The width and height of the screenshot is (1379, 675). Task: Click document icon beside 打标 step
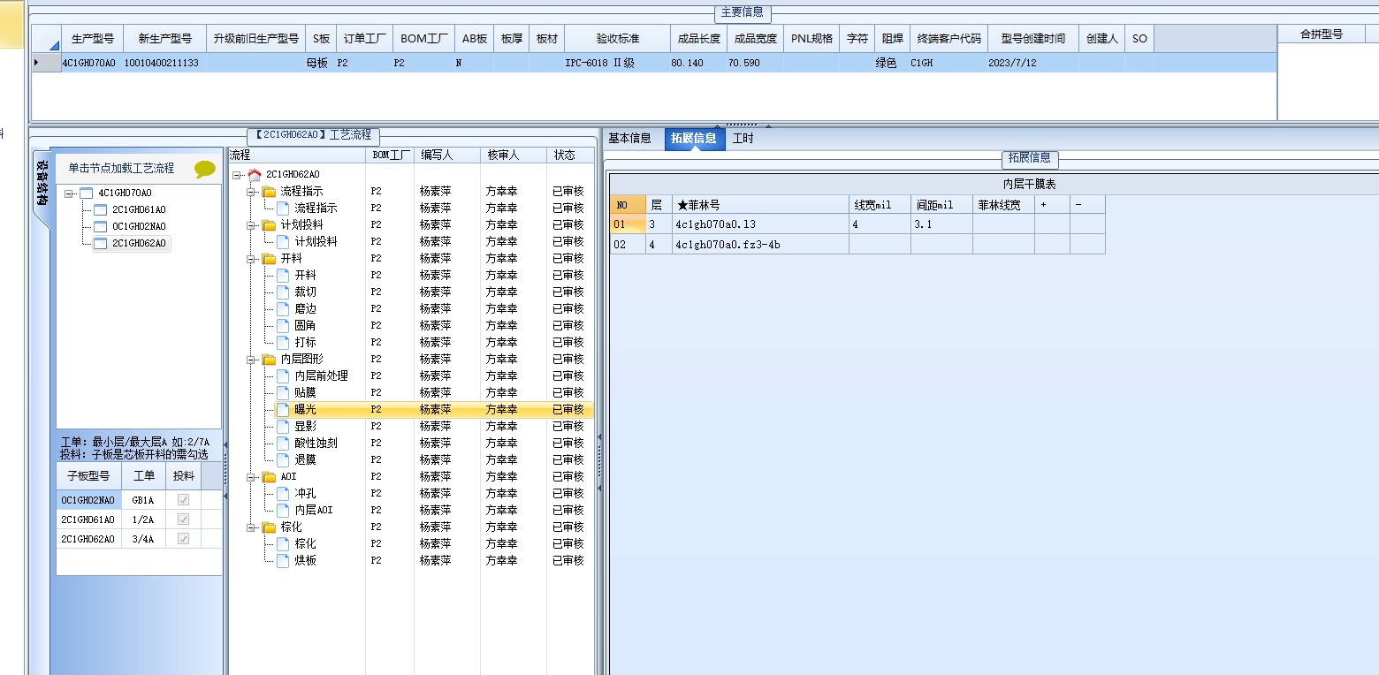[283, 342]
